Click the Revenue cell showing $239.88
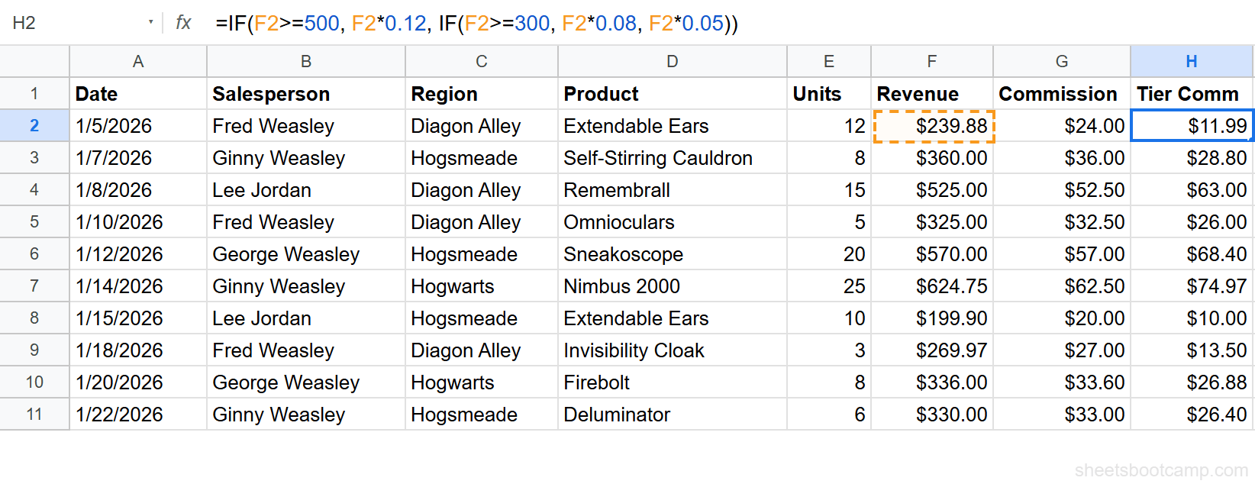The width and height of the screenshot is (1255, 484). tap(931, 125)
